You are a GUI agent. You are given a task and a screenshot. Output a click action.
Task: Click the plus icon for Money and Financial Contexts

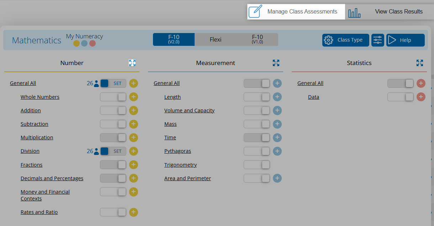coord(133,192)
